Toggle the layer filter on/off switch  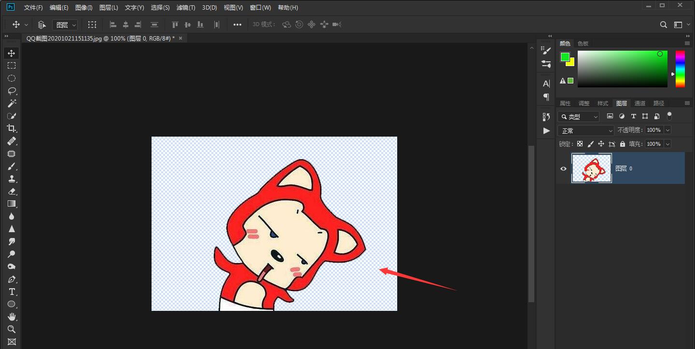pos(669,116)
